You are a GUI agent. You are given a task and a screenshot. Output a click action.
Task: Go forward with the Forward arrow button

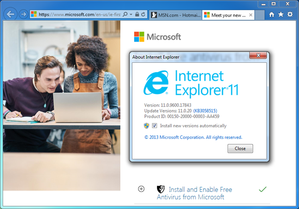coord(24,14)
